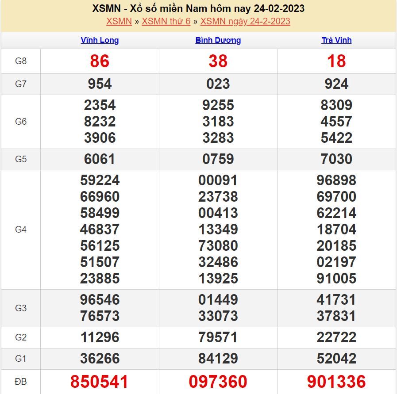This screenshot has height=394, width=397.
Task: Click the G3 number 76573
Action: point(100,316)
